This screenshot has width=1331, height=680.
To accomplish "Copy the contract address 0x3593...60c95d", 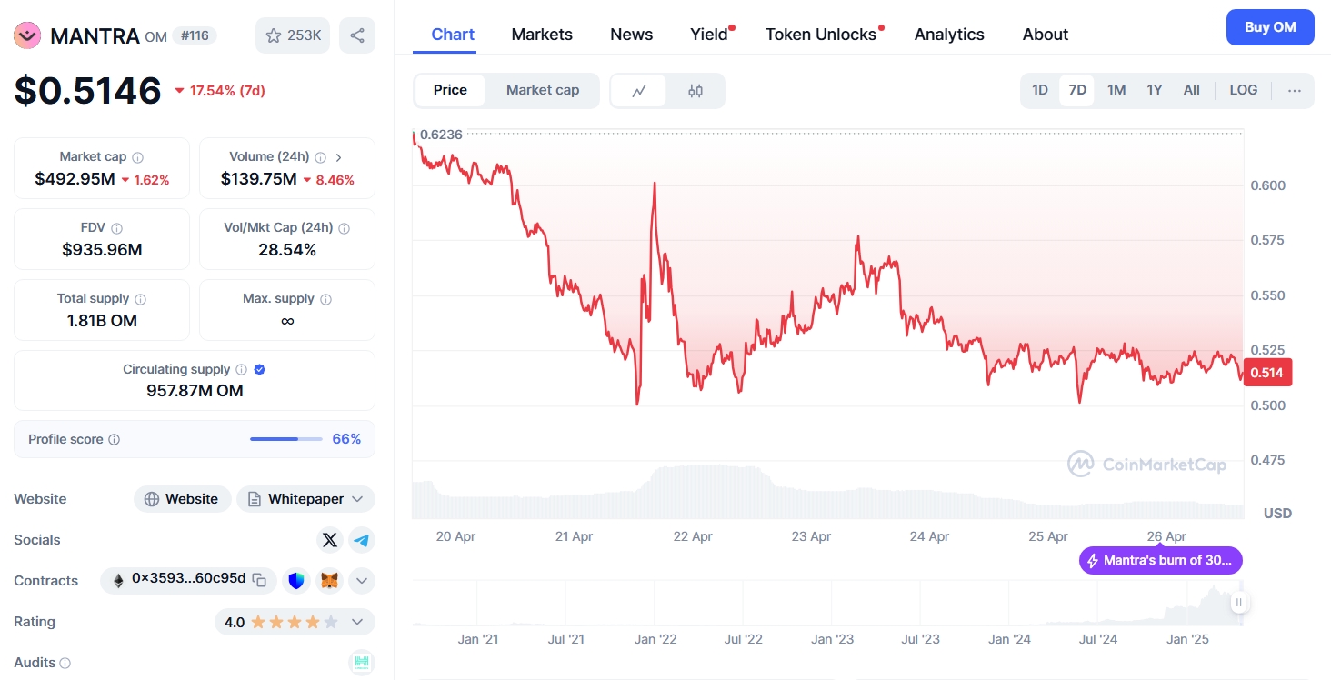I will coord(259,580).
